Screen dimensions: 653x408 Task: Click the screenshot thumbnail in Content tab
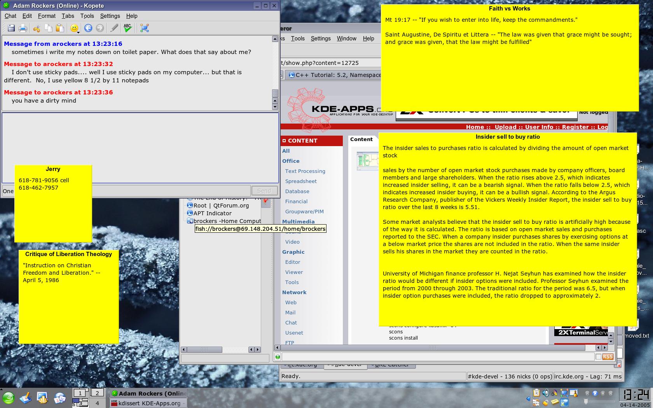point(368,161)
